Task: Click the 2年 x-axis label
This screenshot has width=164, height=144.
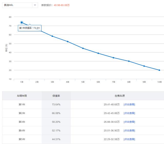Action: pos(37,82)
